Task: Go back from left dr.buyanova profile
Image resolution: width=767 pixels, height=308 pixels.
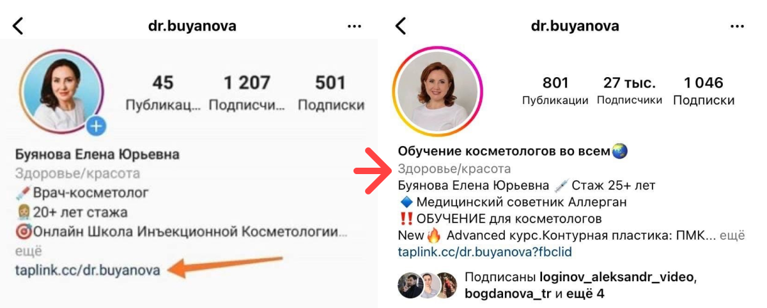Action: pos(18,26)
